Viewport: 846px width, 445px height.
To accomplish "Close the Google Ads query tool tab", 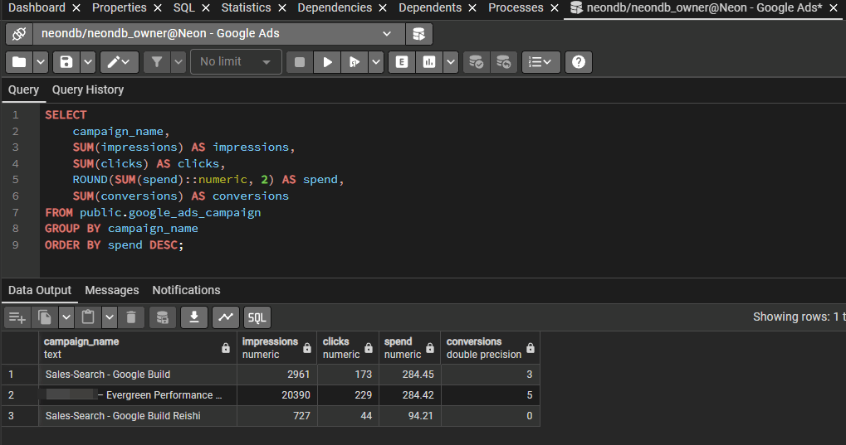I will coord(834,8).
